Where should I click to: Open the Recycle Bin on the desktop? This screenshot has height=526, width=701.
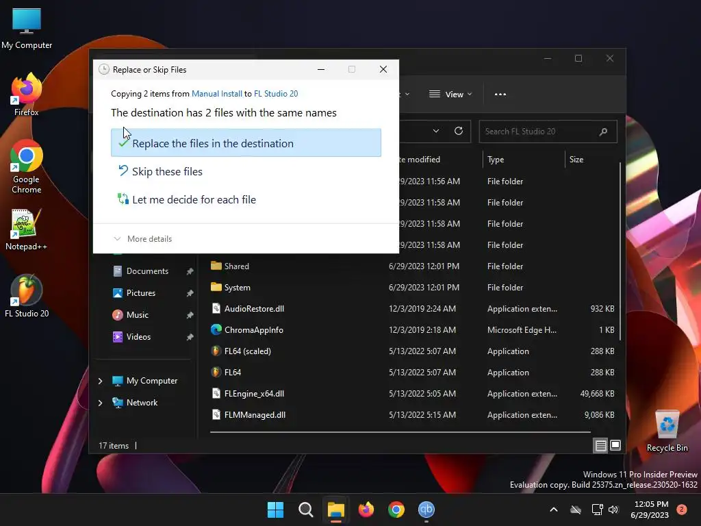667,431
